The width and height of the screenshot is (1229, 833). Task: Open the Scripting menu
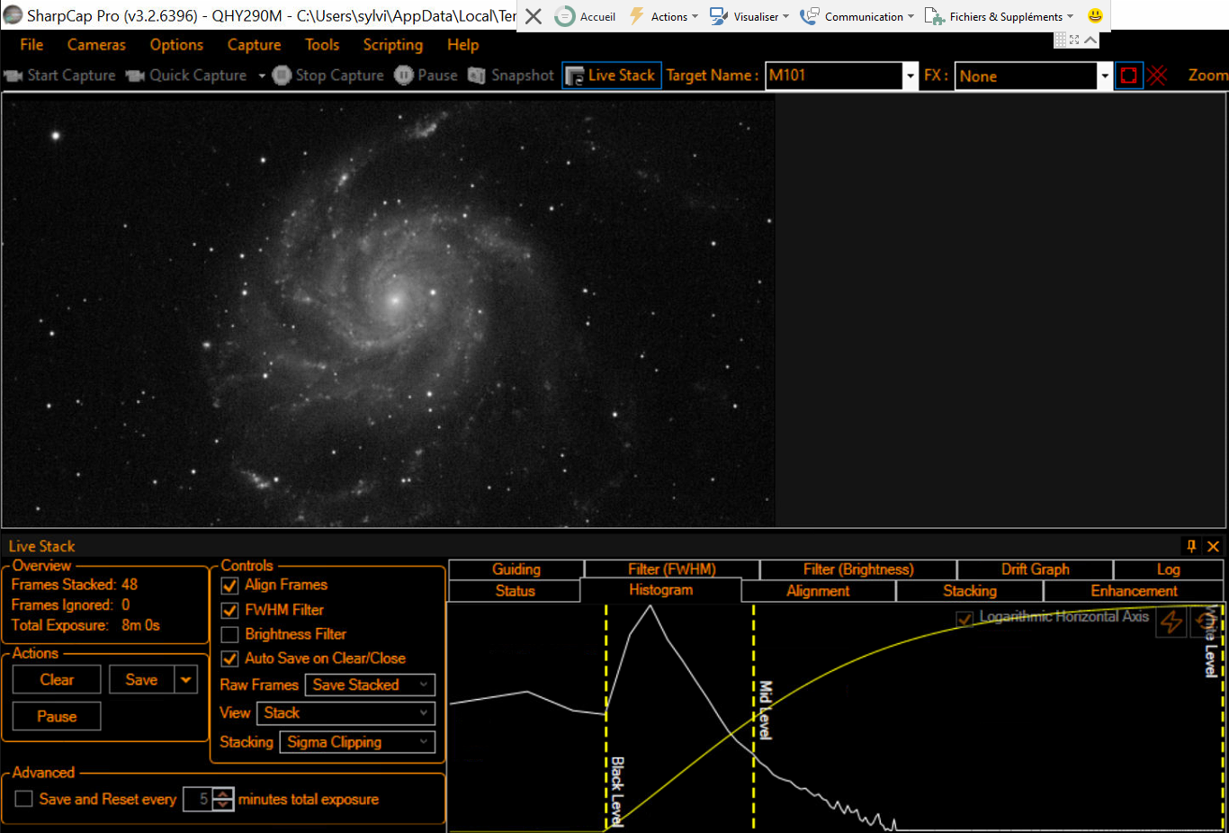(392, 45)
